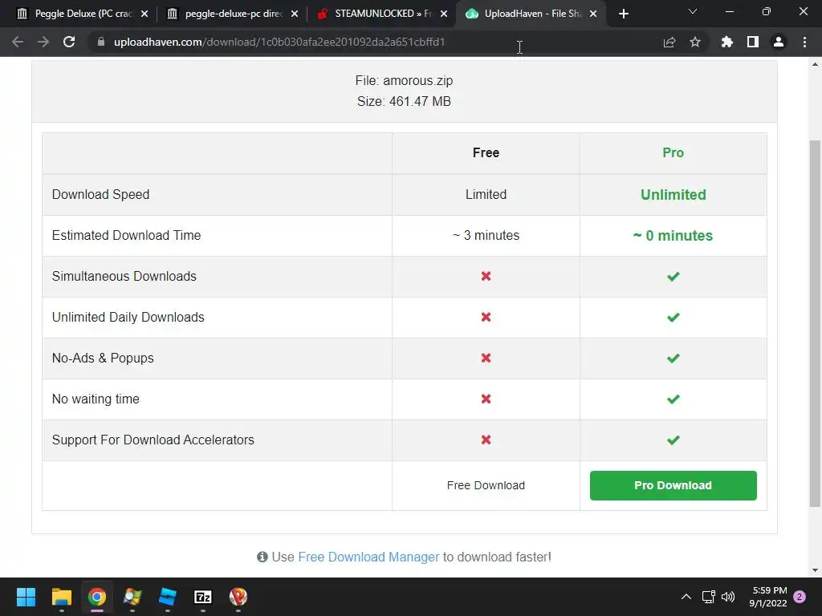The image size is (822, 616).
Task: Click the green check for Download Accelerators support
Action: coord(673,440)
